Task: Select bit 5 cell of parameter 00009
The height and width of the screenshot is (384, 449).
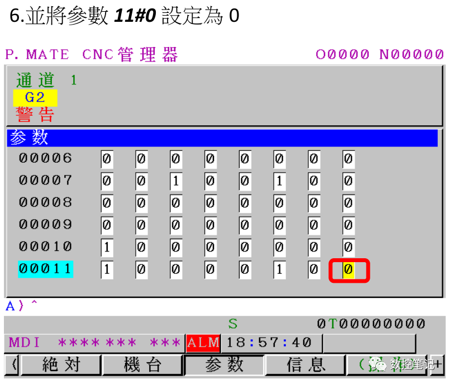Action: tap(176, 225)
